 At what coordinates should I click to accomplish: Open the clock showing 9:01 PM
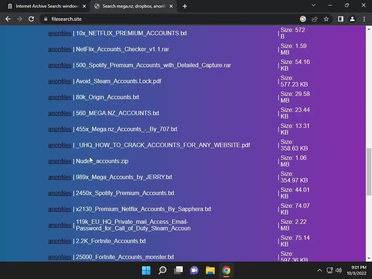click(x=357, y=270)
